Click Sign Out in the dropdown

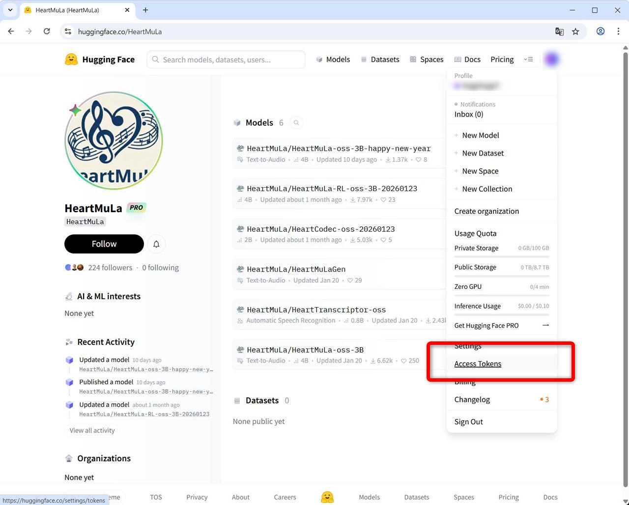[x=468, y=422]
